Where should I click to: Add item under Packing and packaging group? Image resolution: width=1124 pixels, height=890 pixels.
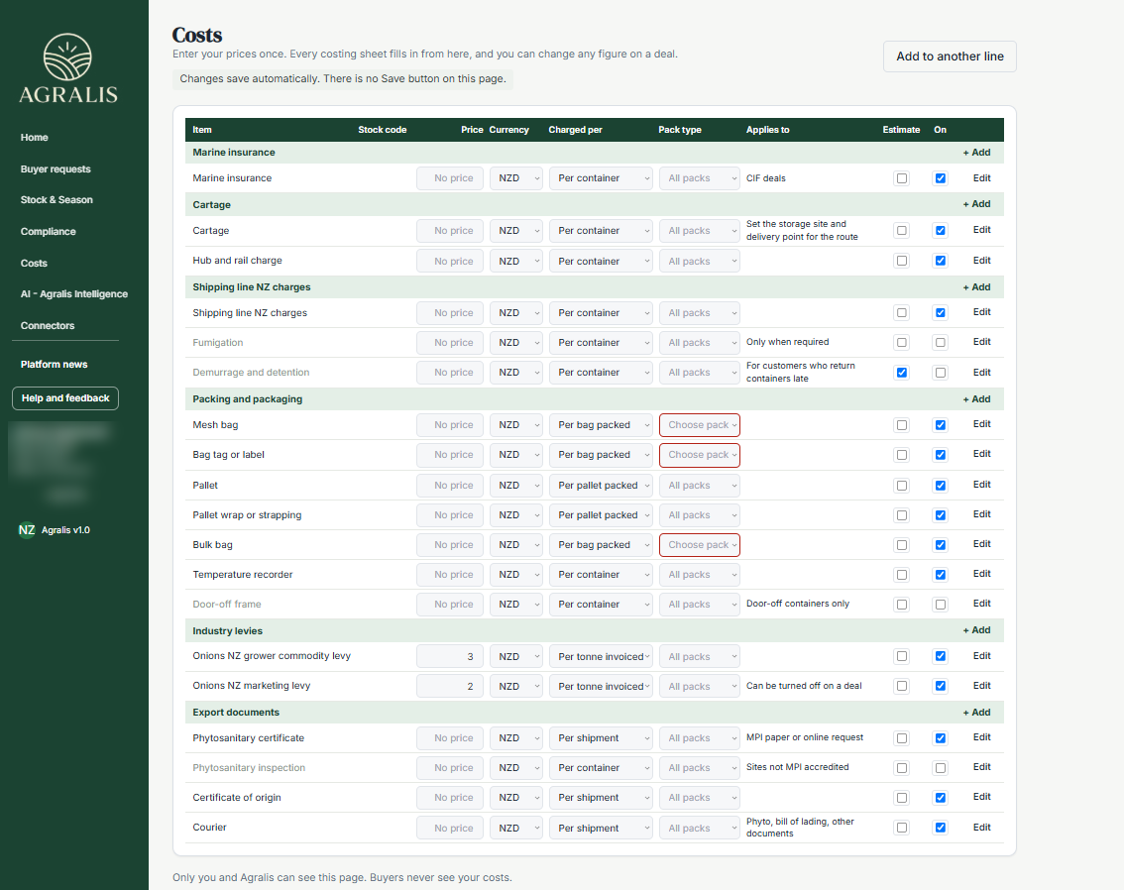976,399
